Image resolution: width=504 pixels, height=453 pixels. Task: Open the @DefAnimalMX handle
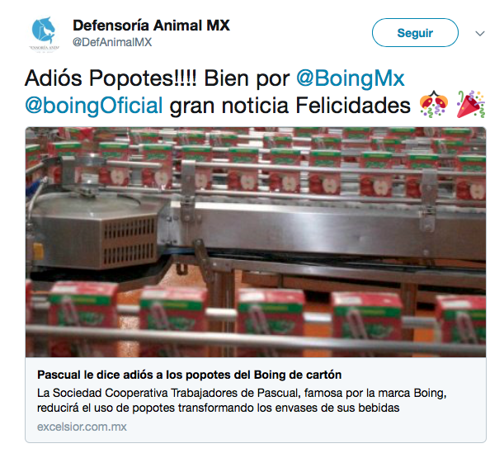112,42
